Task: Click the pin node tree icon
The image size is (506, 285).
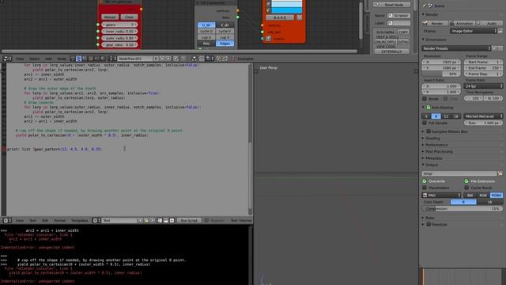Action: [176, 59]
